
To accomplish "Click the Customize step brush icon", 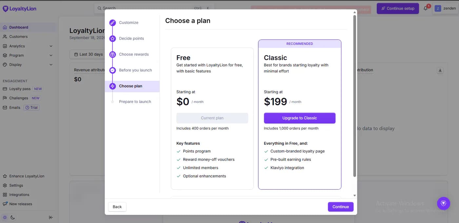I will pyautogui.click(x=112, y=23).
